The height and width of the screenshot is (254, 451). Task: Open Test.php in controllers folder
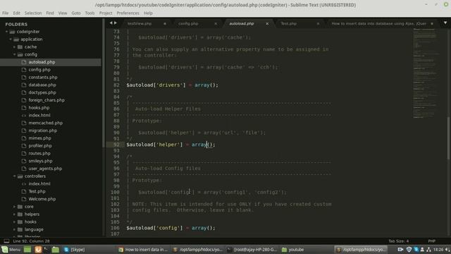coord(37,191)
